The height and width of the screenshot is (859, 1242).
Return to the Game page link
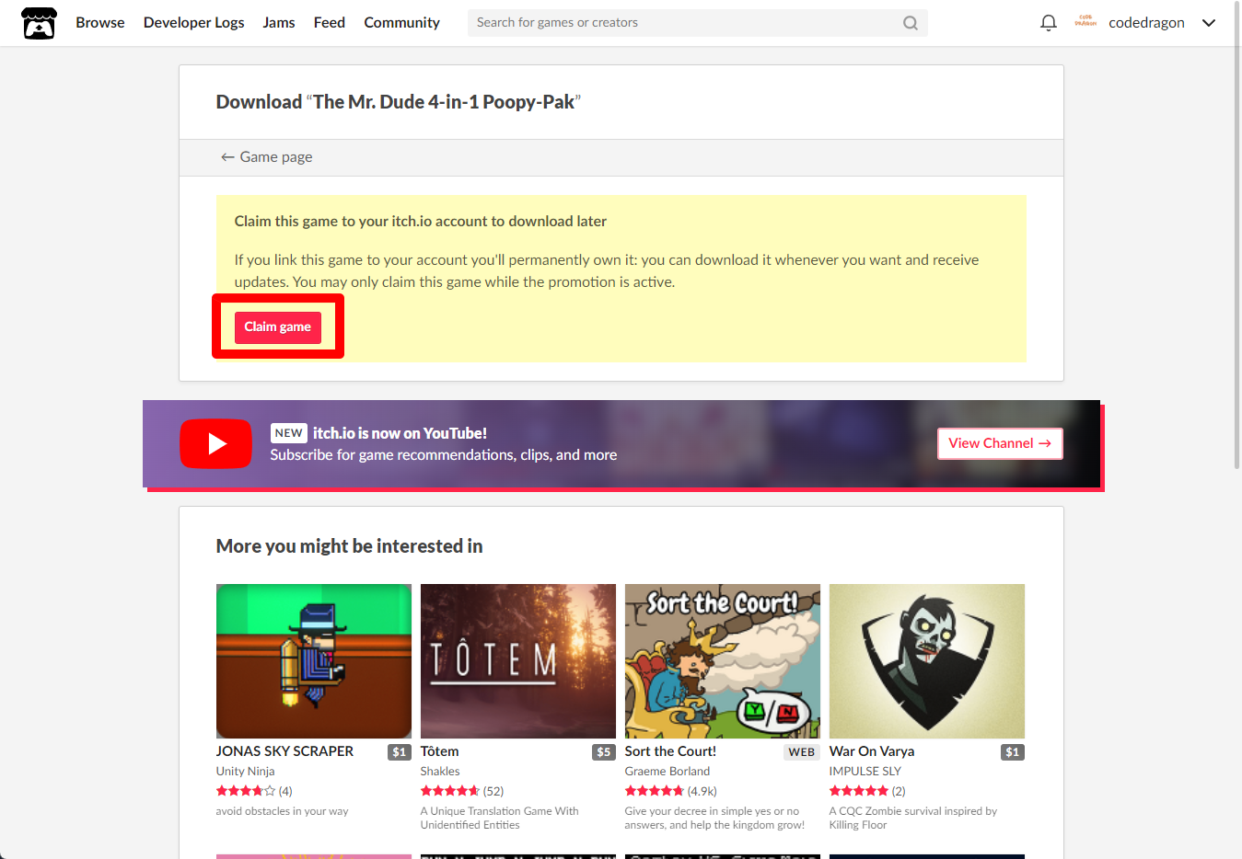[x=267, y=157]
